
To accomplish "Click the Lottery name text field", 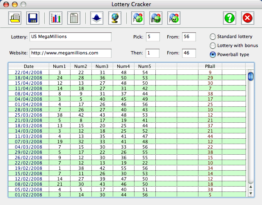I will pos(71,37).
